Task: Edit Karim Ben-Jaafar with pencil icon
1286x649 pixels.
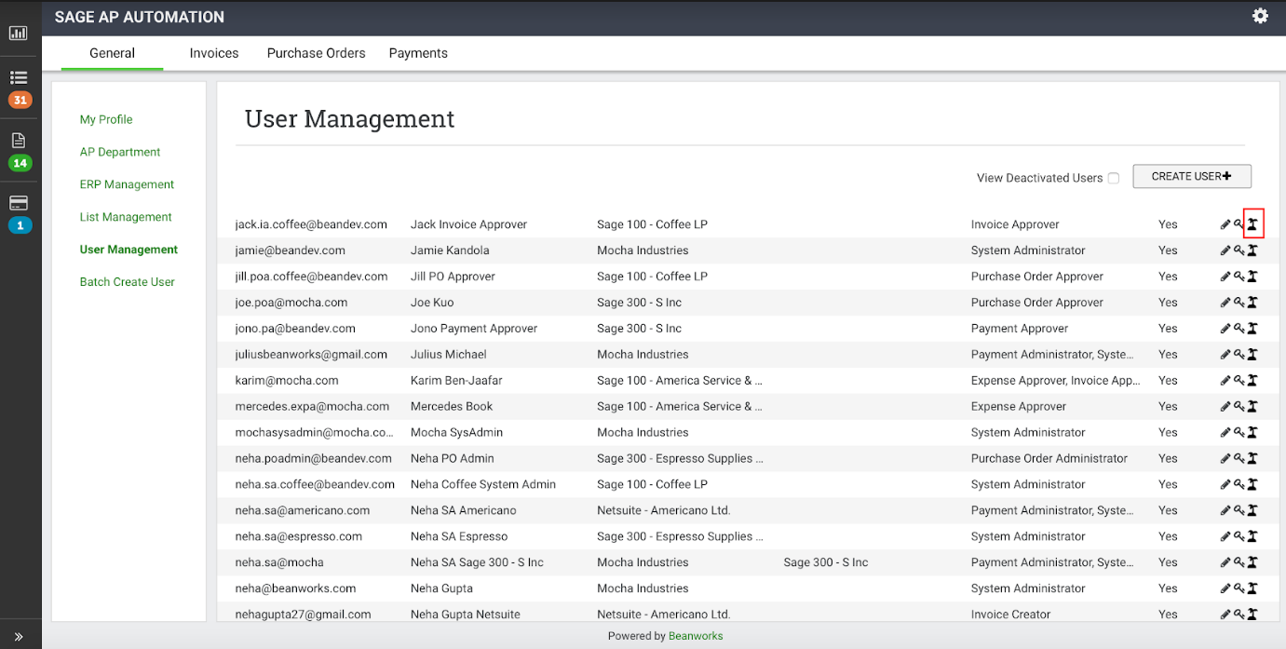Action: click(1225, 380)
